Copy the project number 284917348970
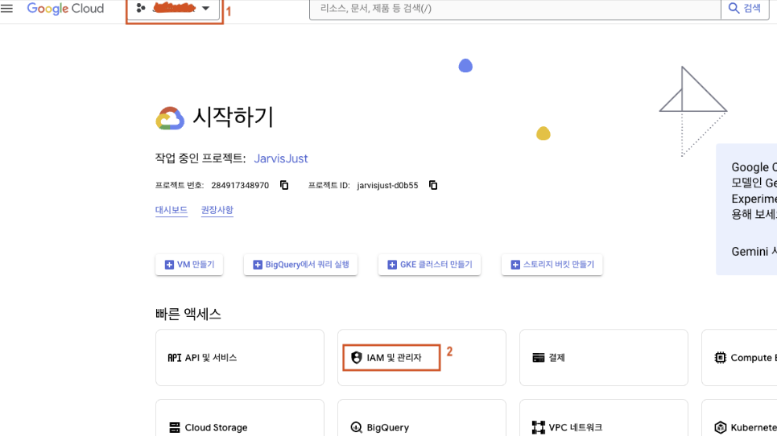The image size is (777, 436). tap(284, 185)
